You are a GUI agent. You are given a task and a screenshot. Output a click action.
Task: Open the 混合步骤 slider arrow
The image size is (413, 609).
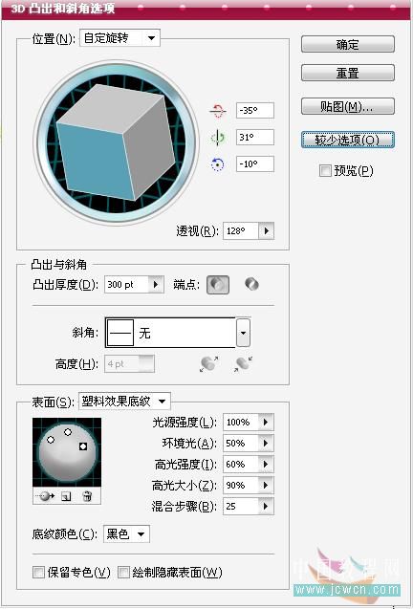click(266, 506)
